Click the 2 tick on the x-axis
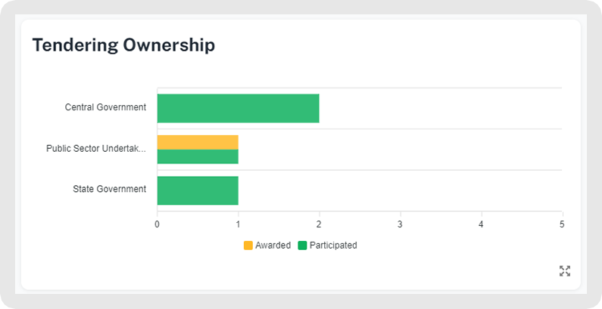This screenshot has height=309, width=602. click(319, 224)
